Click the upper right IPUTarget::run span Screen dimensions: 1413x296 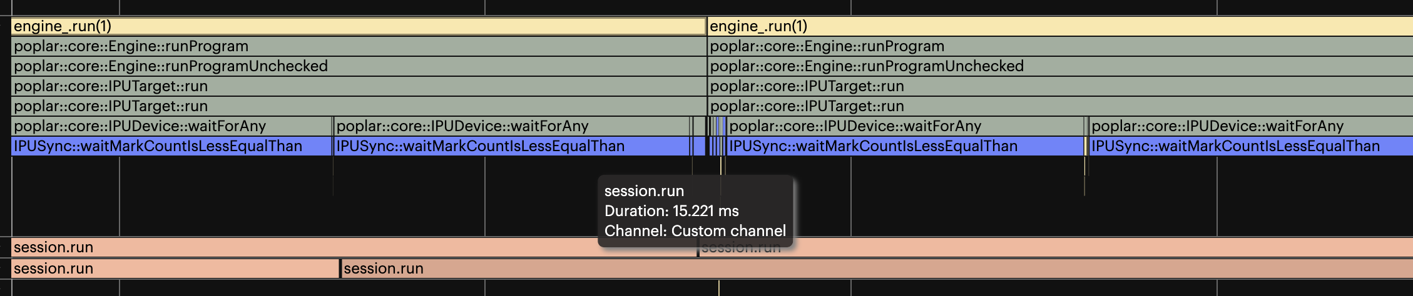tap(1060, 86)
